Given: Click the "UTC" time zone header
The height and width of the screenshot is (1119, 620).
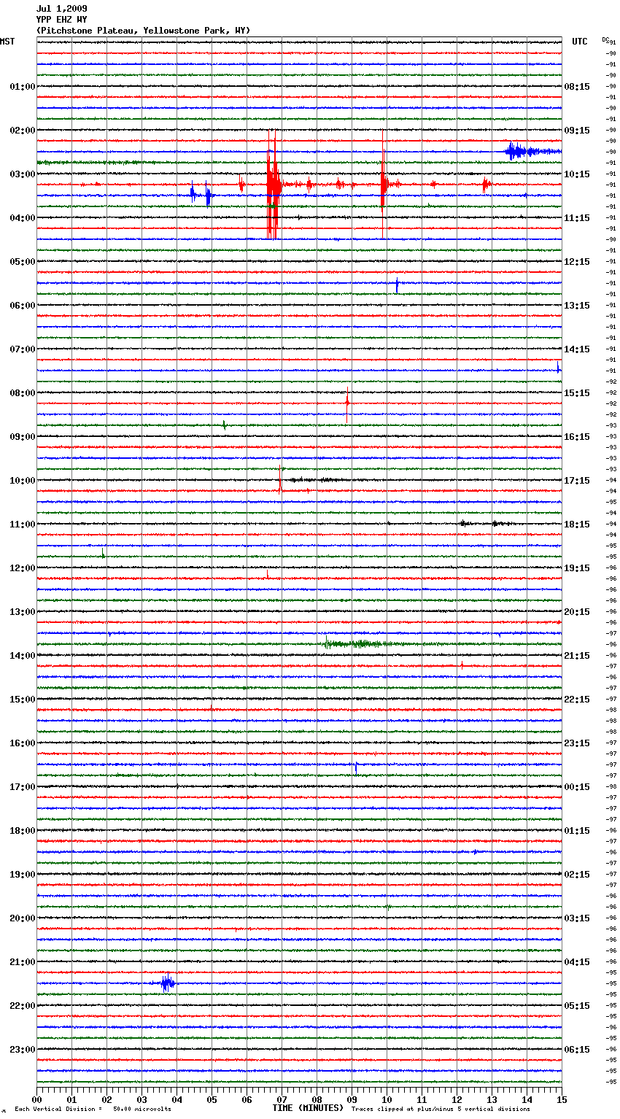Looking at the screenshot, I should (x=580, y=42).
